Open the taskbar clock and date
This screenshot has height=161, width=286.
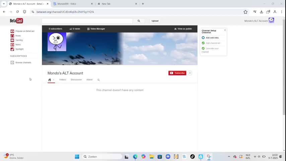tap(273, 156)
